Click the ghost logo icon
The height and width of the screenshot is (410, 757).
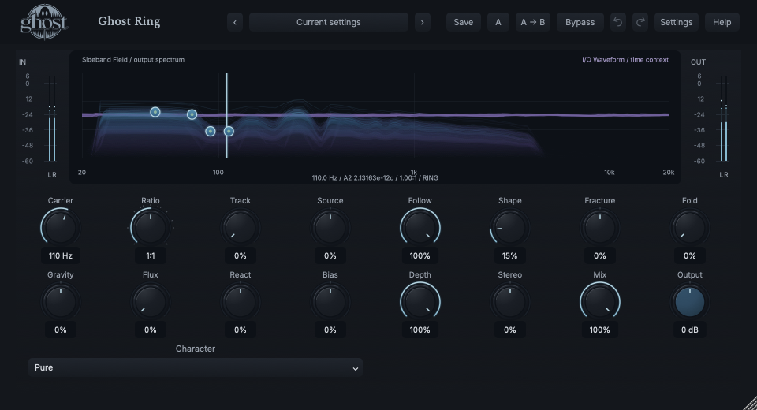click(43, 22)
